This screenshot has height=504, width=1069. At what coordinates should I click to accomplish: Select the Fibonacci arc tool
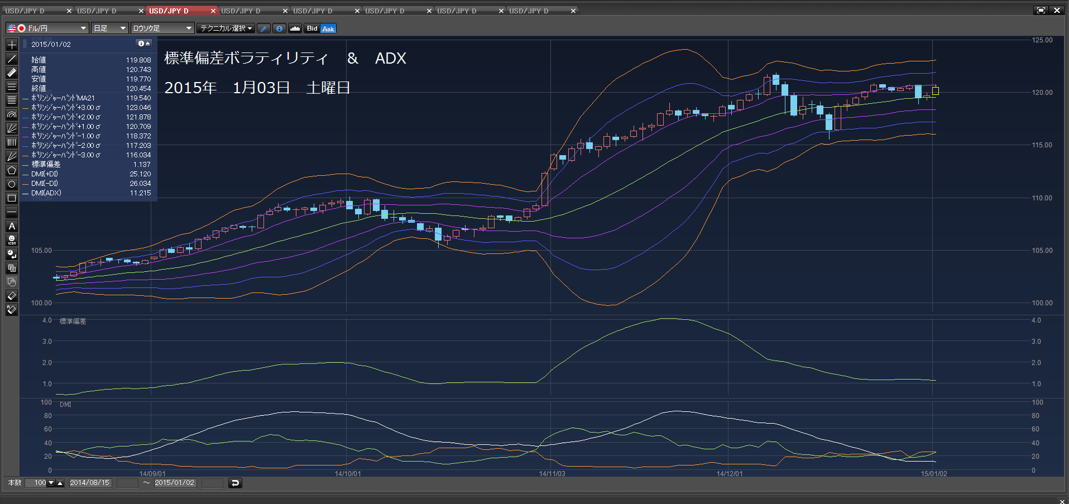[x=12, y=114]
